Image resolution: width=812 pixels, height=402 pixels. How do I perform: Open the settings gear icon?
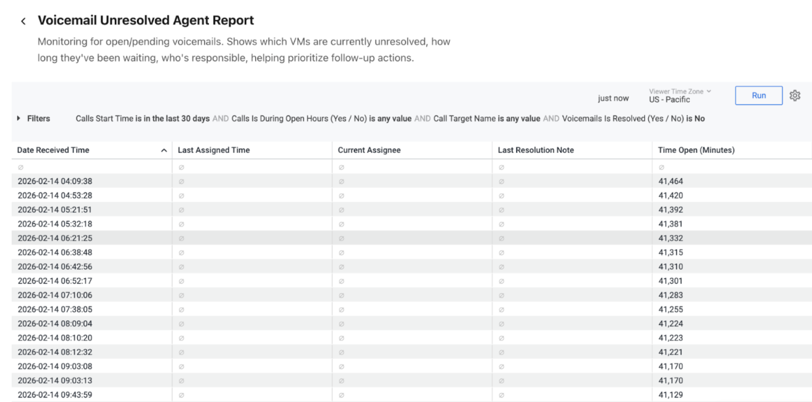[794, 95]
